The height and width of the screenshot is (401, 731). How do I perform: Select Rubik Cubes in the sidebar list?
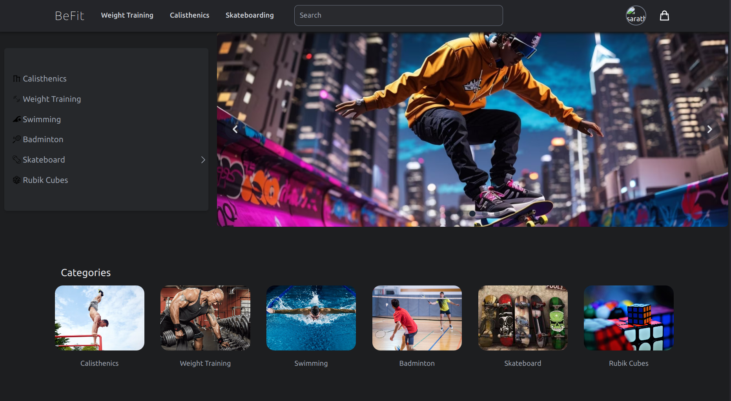coord(46,180)
